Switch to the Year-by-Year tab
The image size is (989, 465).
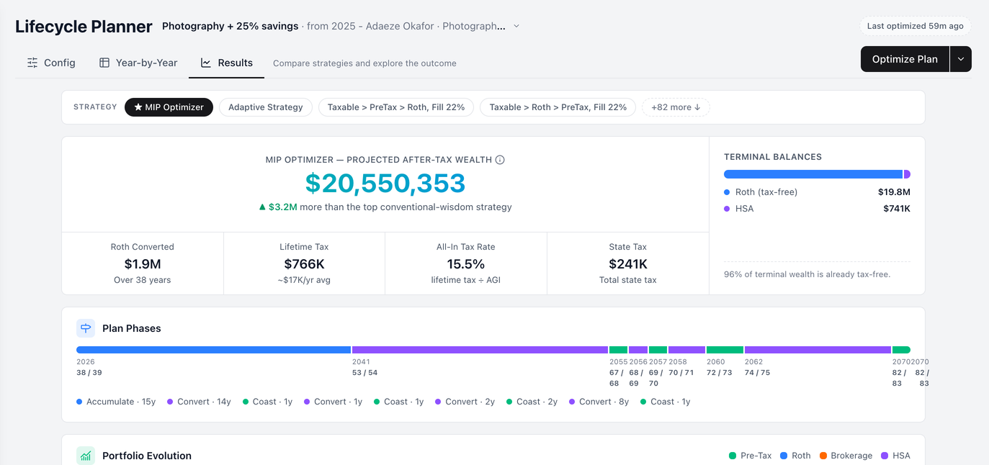[x=138, y=63]
